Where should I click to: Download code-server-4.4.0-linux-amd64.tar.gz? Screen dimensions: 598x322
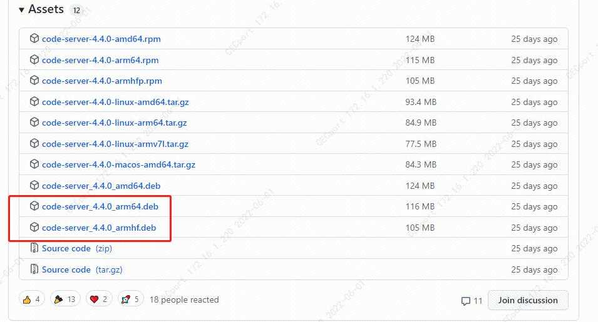(115, 102)
